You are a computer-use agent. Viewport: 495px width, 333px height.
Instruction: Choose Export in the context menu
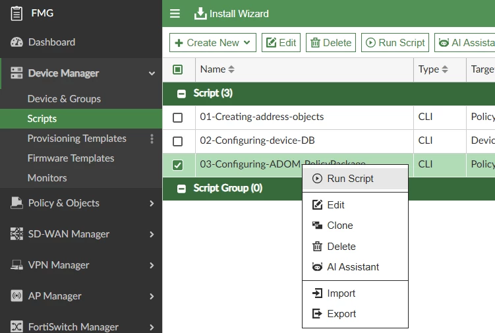coord(355,314)
